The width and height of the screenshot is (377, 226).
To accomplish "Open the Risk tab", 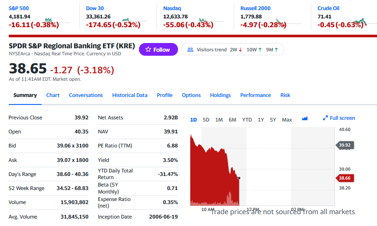I will point(285,95).
